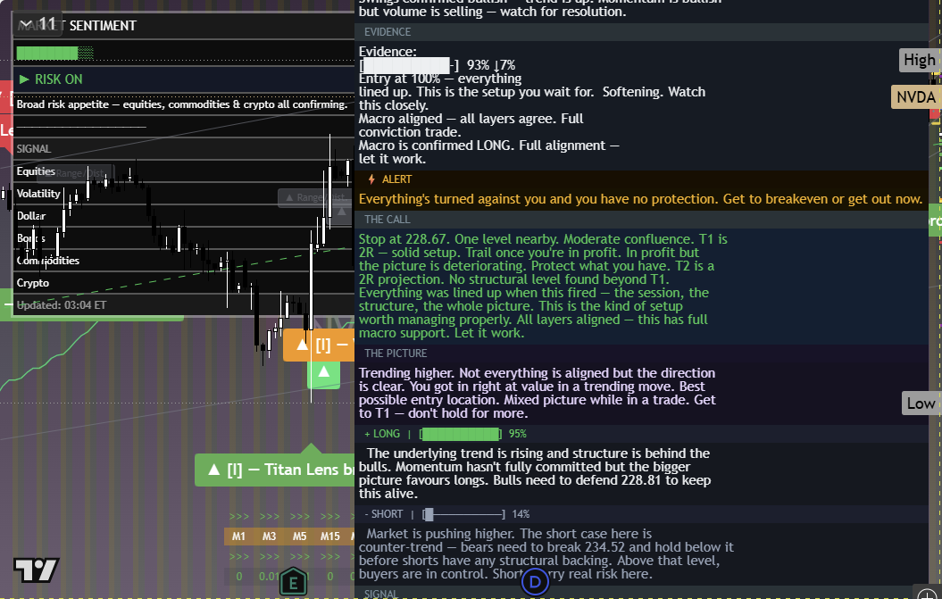Click the M15 timeframe cell
The width and height of the screenshot is (942, 599).
click(x=329, y=536)
